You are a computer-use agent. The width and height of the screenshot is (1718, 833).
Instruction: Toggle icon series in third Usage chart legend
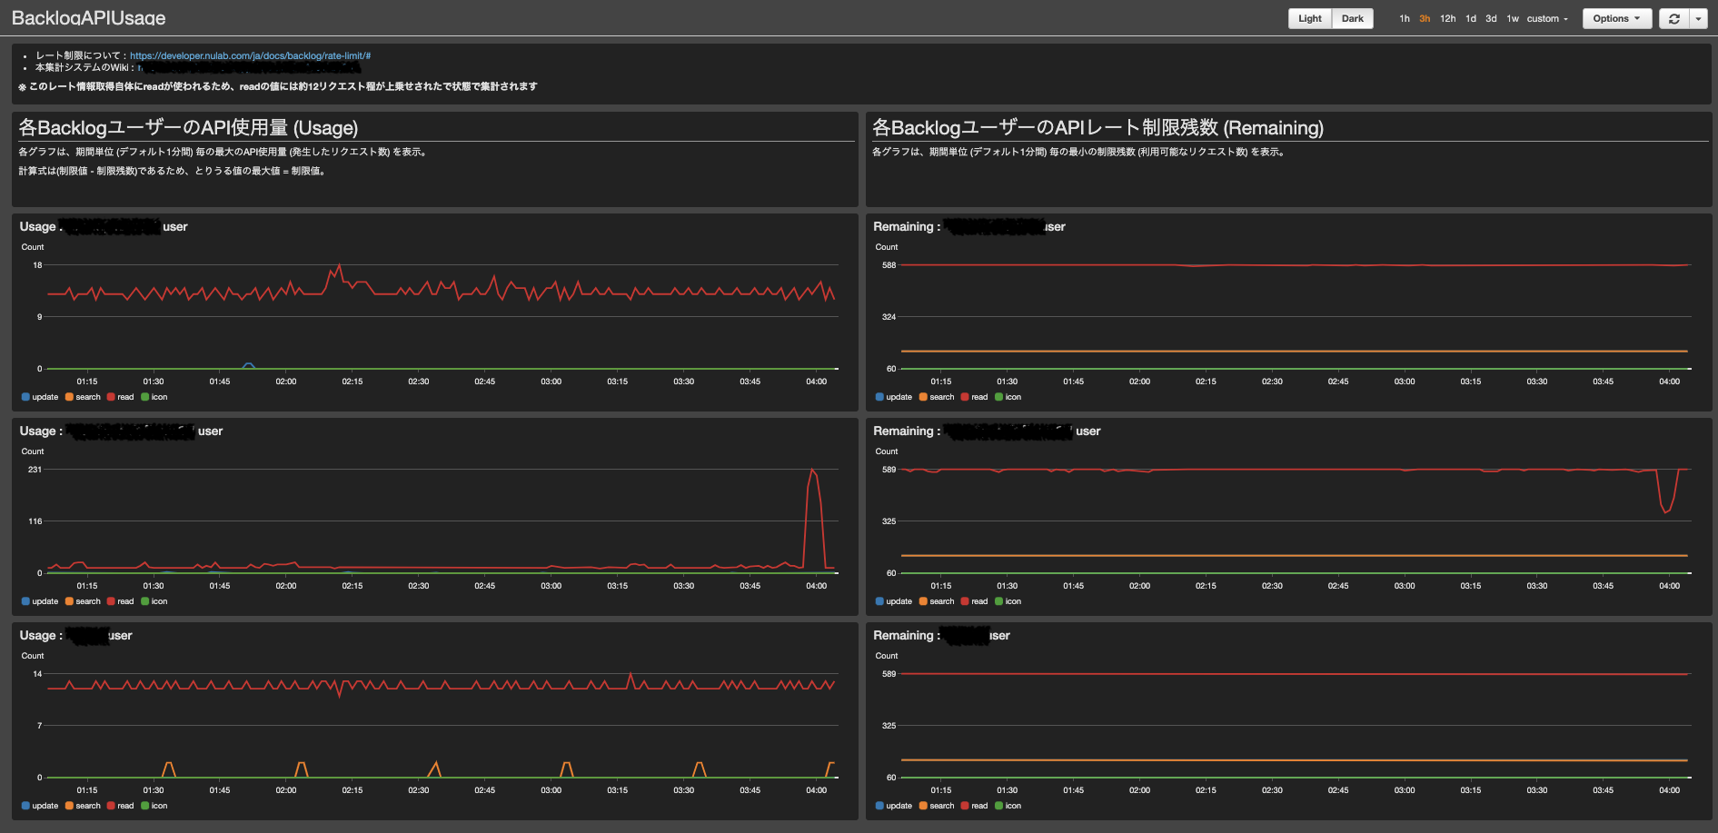(154, 806)
